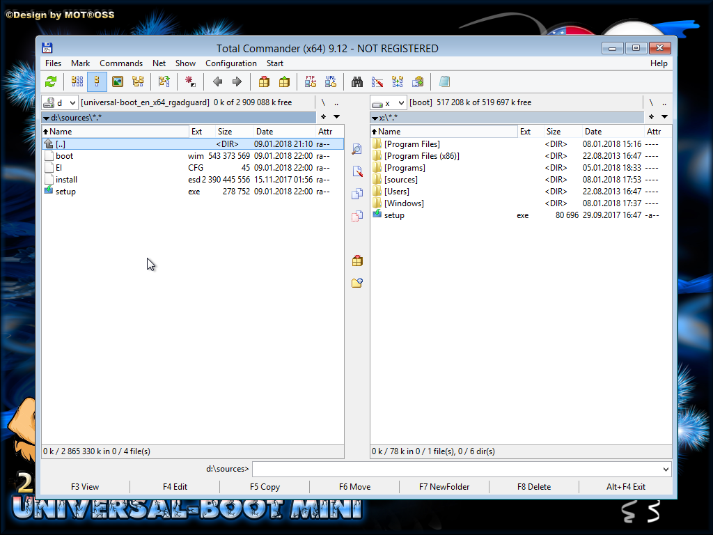Open left panel directory history arrow

pos(336,117)
